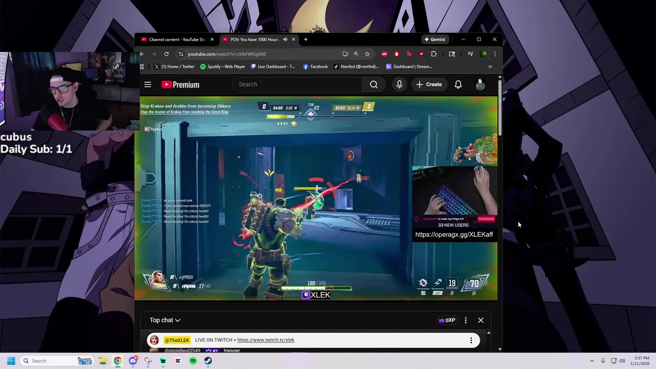Viewport: 656px width, 369px height.
Task: Open Steam from the taskbar
Action: 208,361
